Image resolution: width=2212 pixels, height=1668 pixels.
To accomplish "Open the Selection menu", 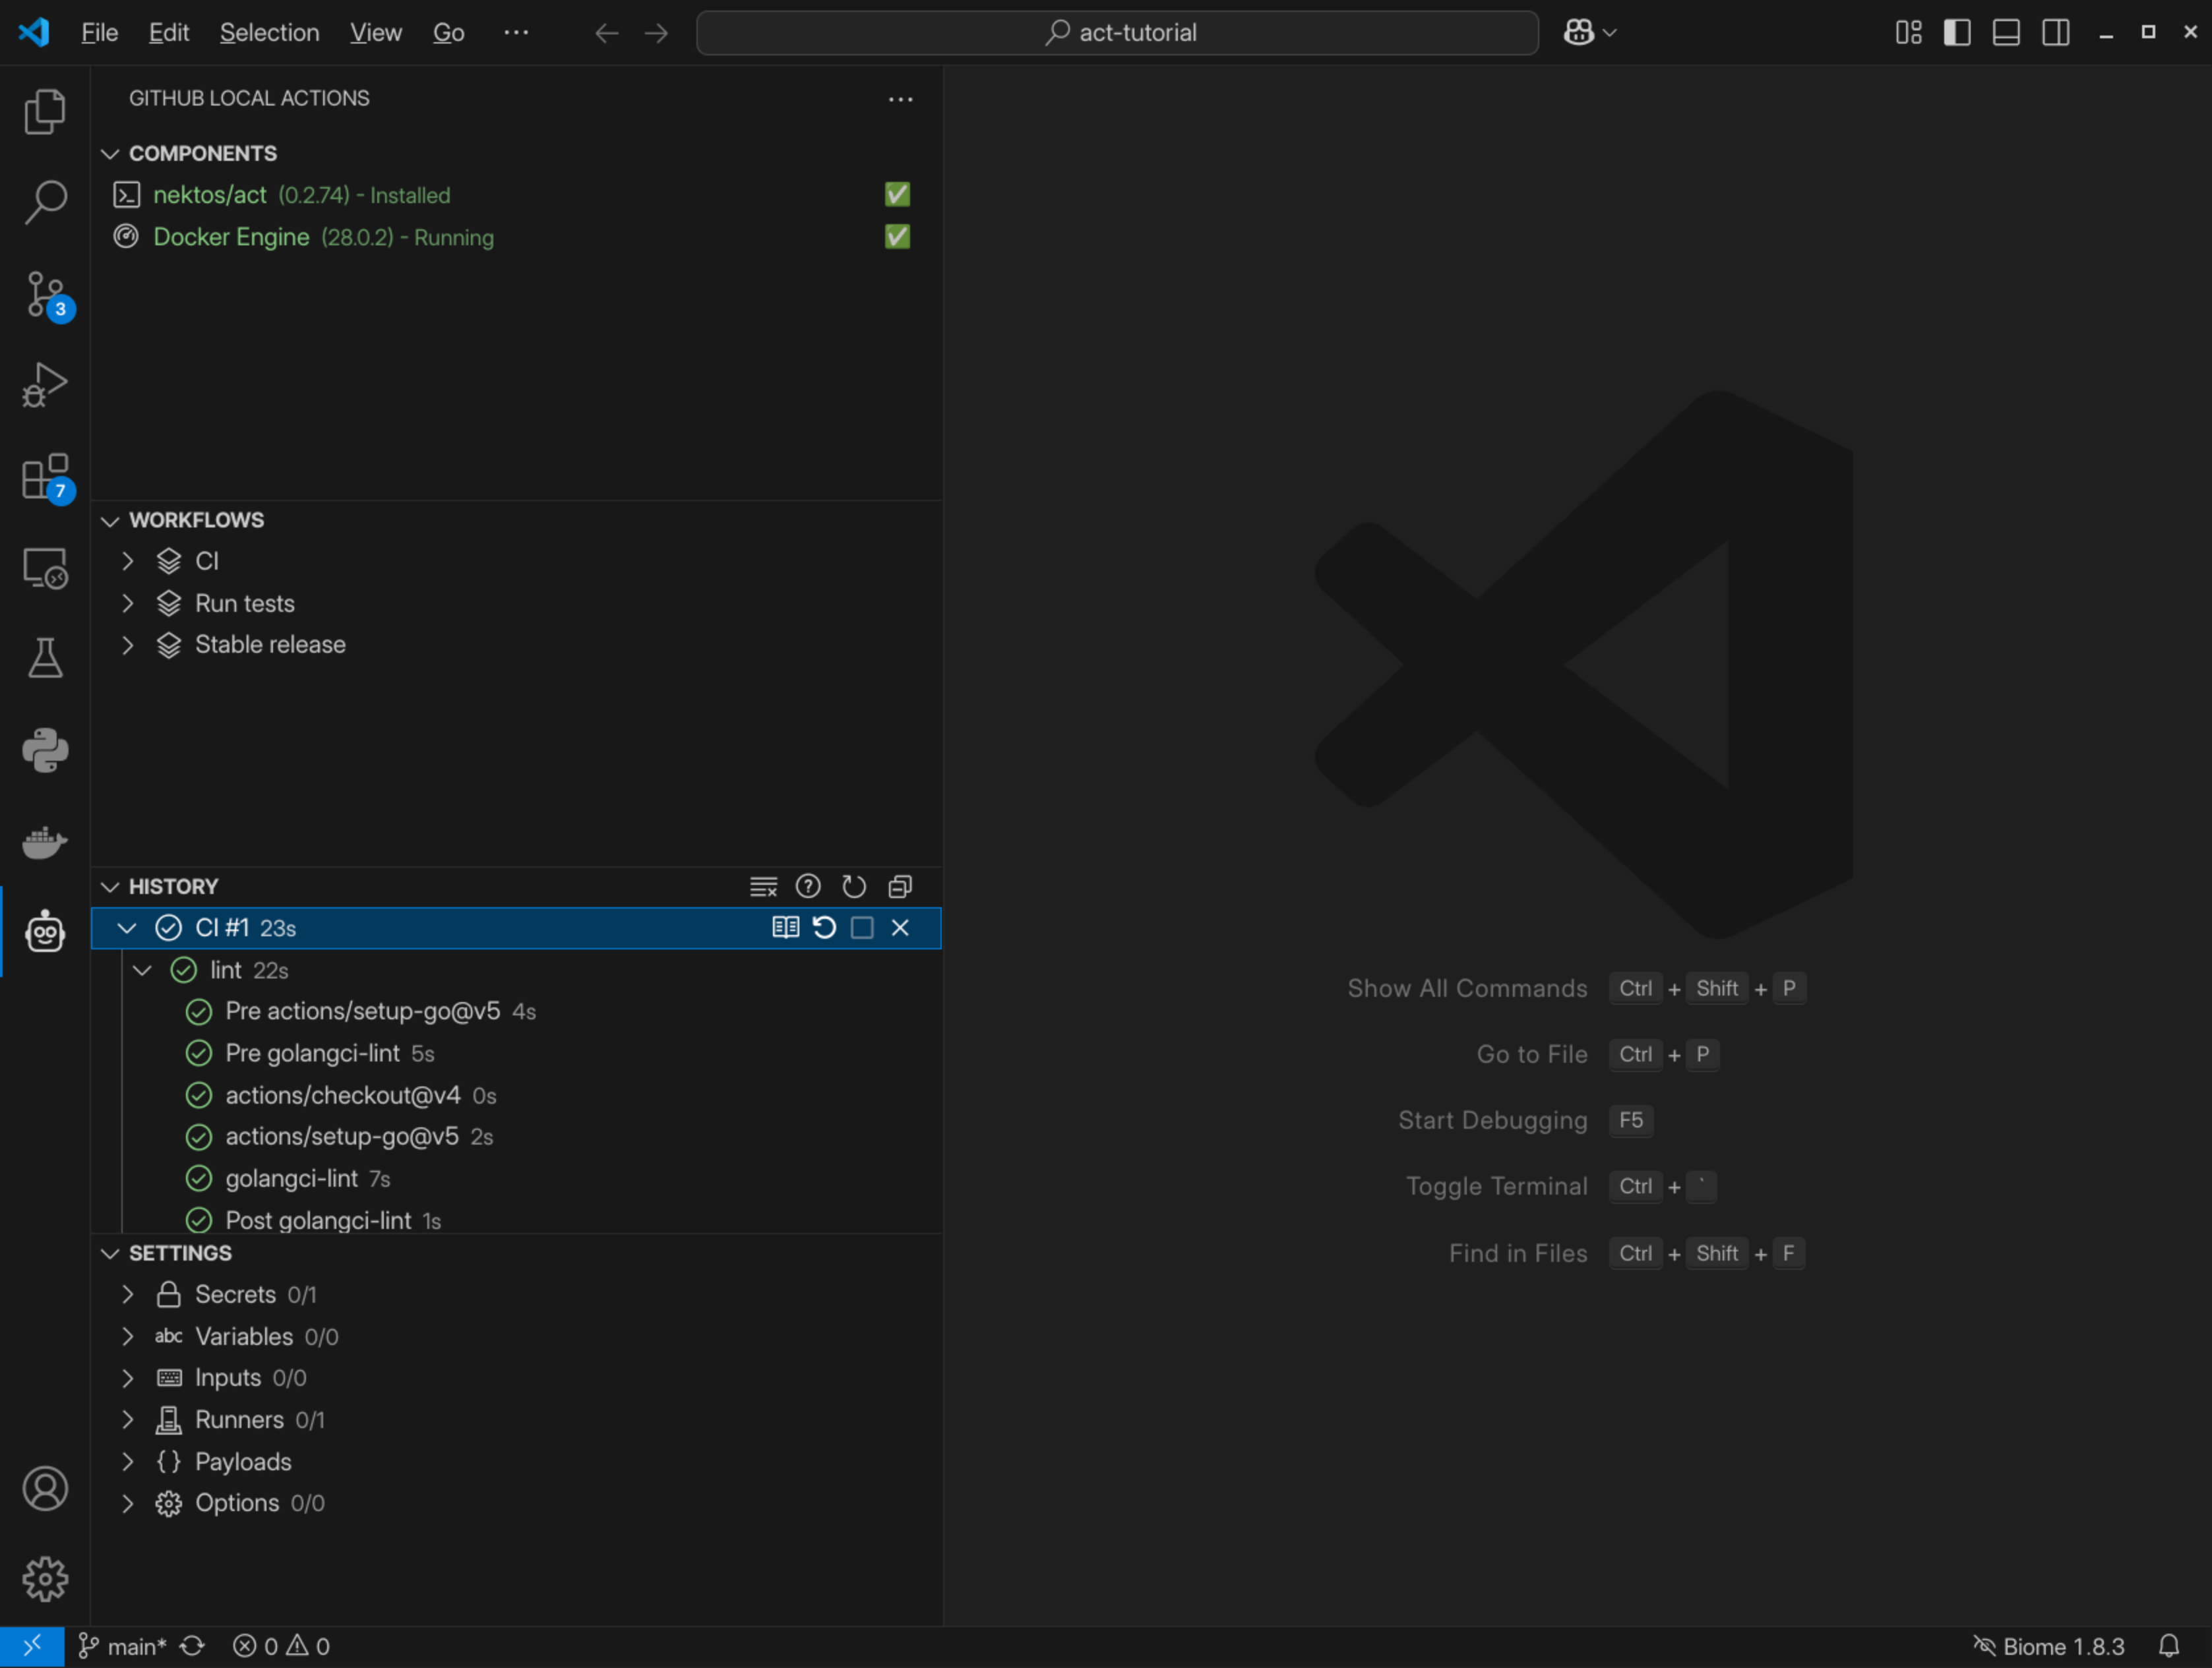I will 269,33.
